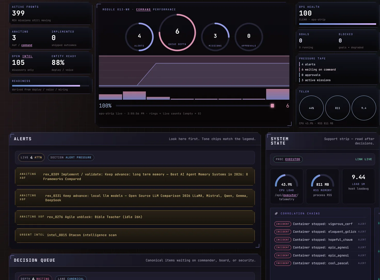
Task: Click the Telem circle reading 44%
Action: point(311,108)
